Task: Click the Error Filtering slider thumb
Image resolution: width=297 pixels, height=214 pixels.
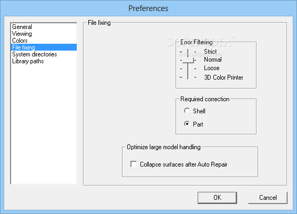Action: [x=188, y=60]
